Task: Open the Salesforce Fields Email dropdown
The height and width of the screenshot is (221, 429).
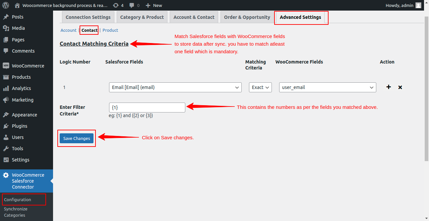Action: [x=175, y=87]
